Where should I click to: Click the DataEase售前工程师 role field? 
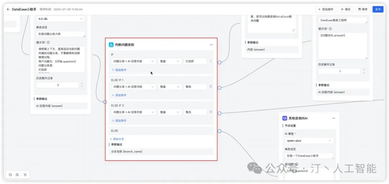(343, 20)
